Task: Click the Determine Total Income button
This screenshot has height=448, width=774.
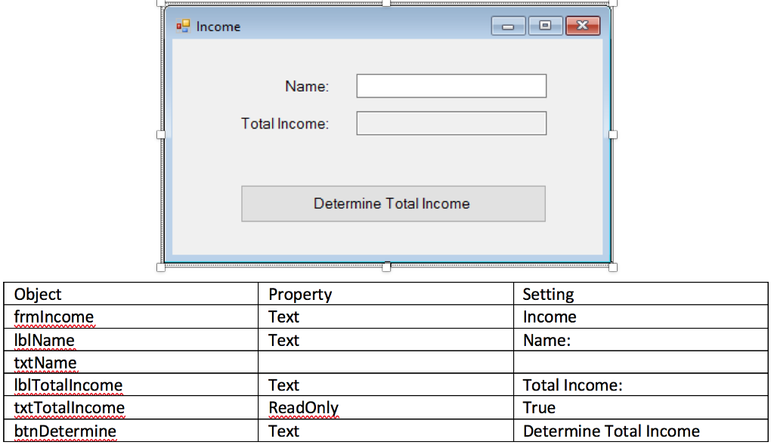Action: [392, 203]
